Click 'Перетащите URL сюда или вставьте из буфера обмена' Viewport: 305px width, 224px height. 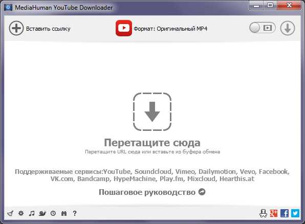152,152
